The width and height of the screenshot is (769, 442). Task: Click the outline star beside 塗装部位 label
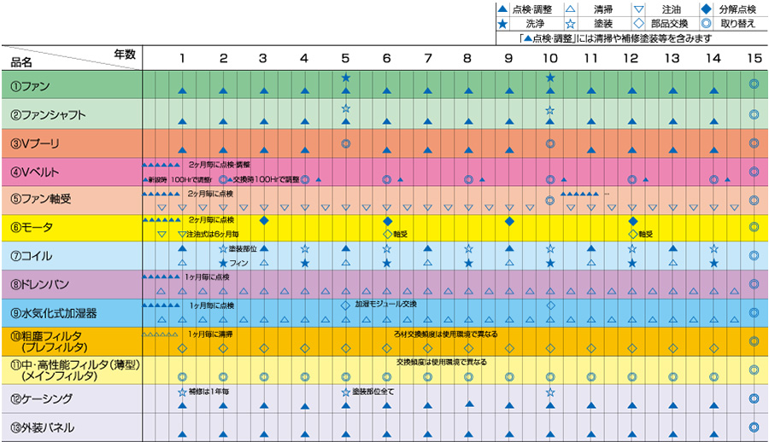223,249
